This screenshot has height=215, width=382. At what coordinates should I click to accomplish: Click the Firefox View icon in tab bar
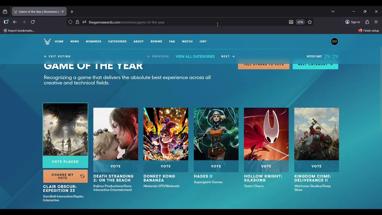[5, 12]
